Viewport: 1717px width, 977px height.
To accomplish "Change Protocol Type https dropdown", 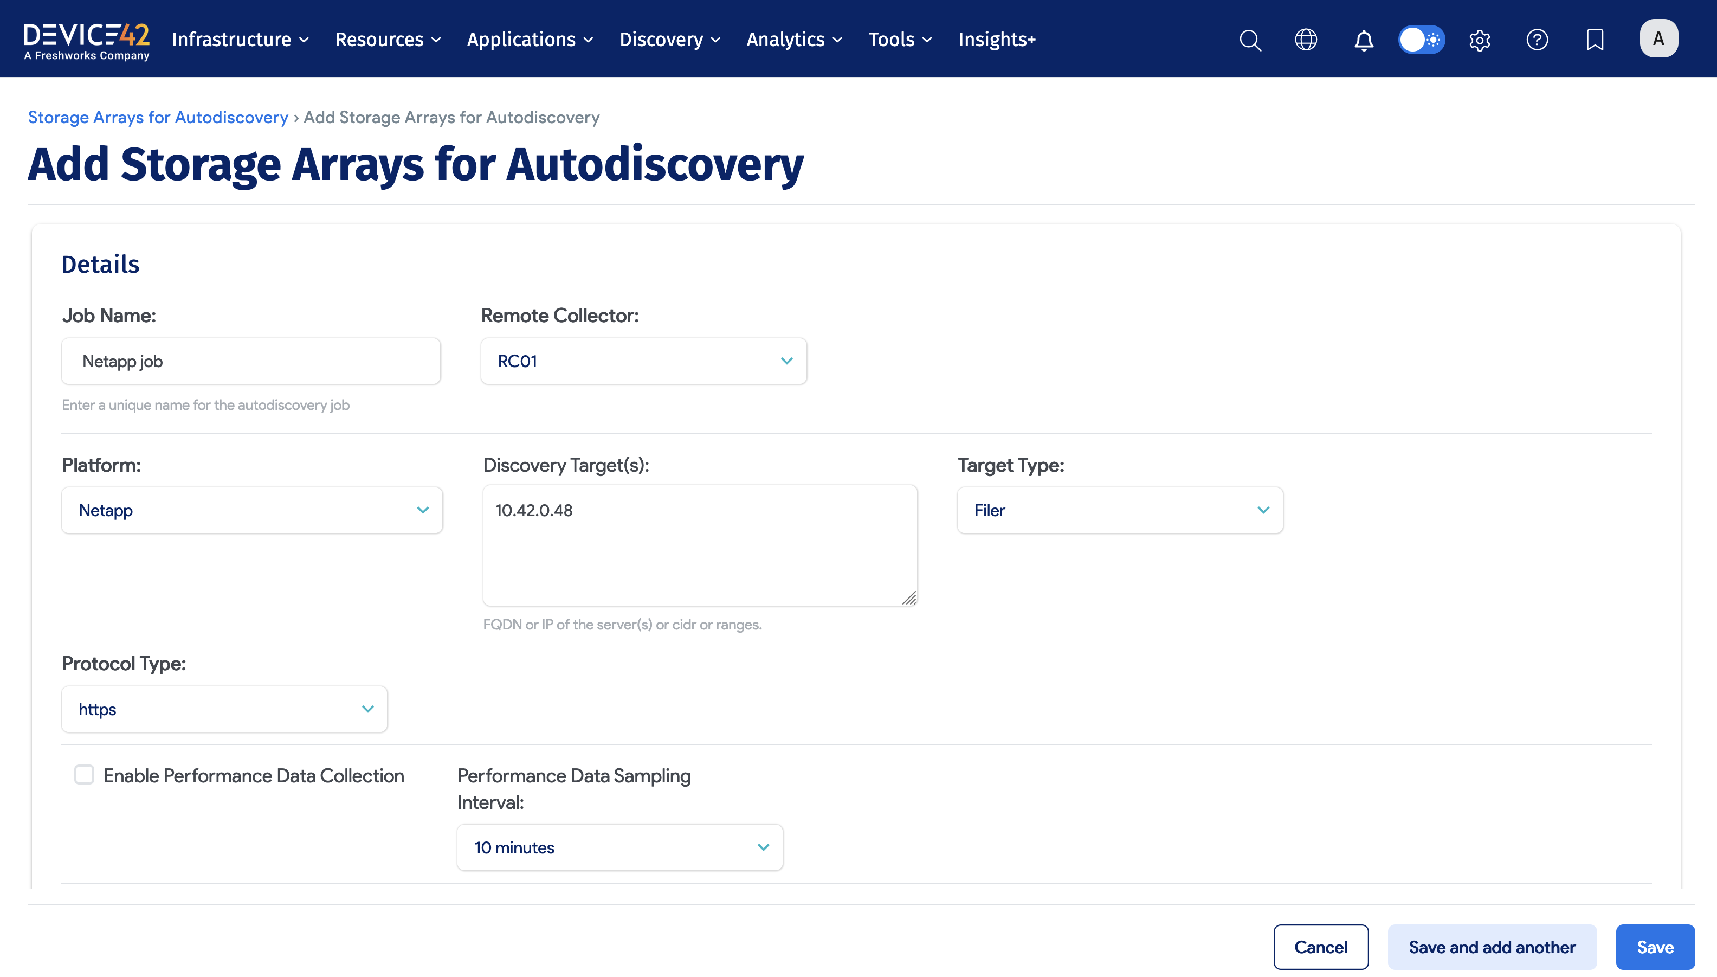I will [x=224, y=709].
